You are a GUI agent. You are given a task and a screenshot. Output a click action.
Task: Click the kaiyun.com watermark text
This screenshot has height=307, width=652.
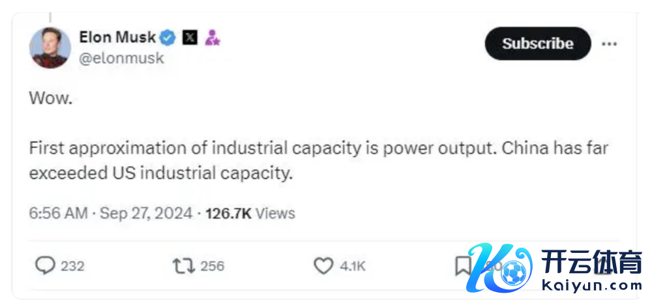589,285
